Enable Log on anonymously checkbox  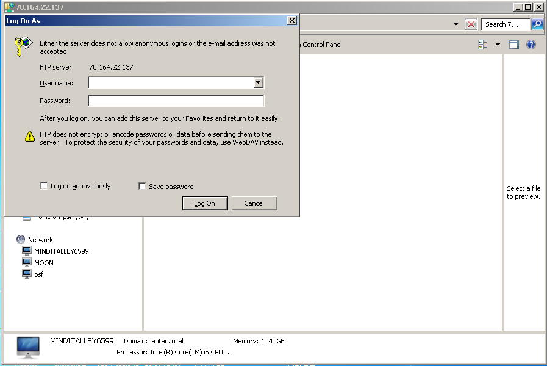click(x=44, y=186)
